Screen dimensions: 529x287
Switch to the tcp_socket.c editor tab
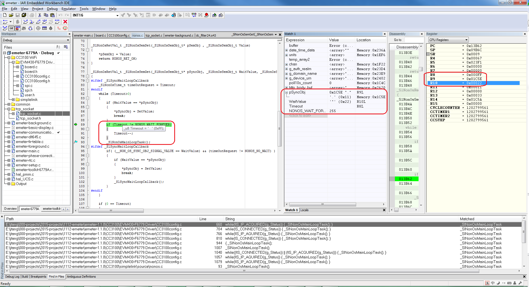pos(154,35)
